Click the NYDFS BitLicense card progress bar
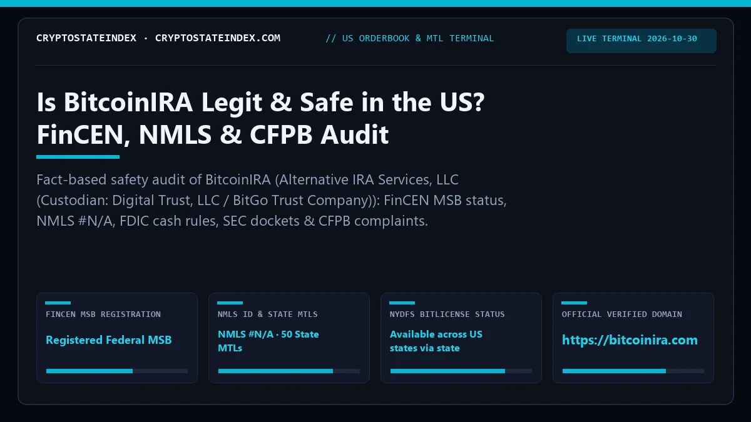The height and width of the screenshot is (422, 751). pyautogui.click(x=461, y=371)
